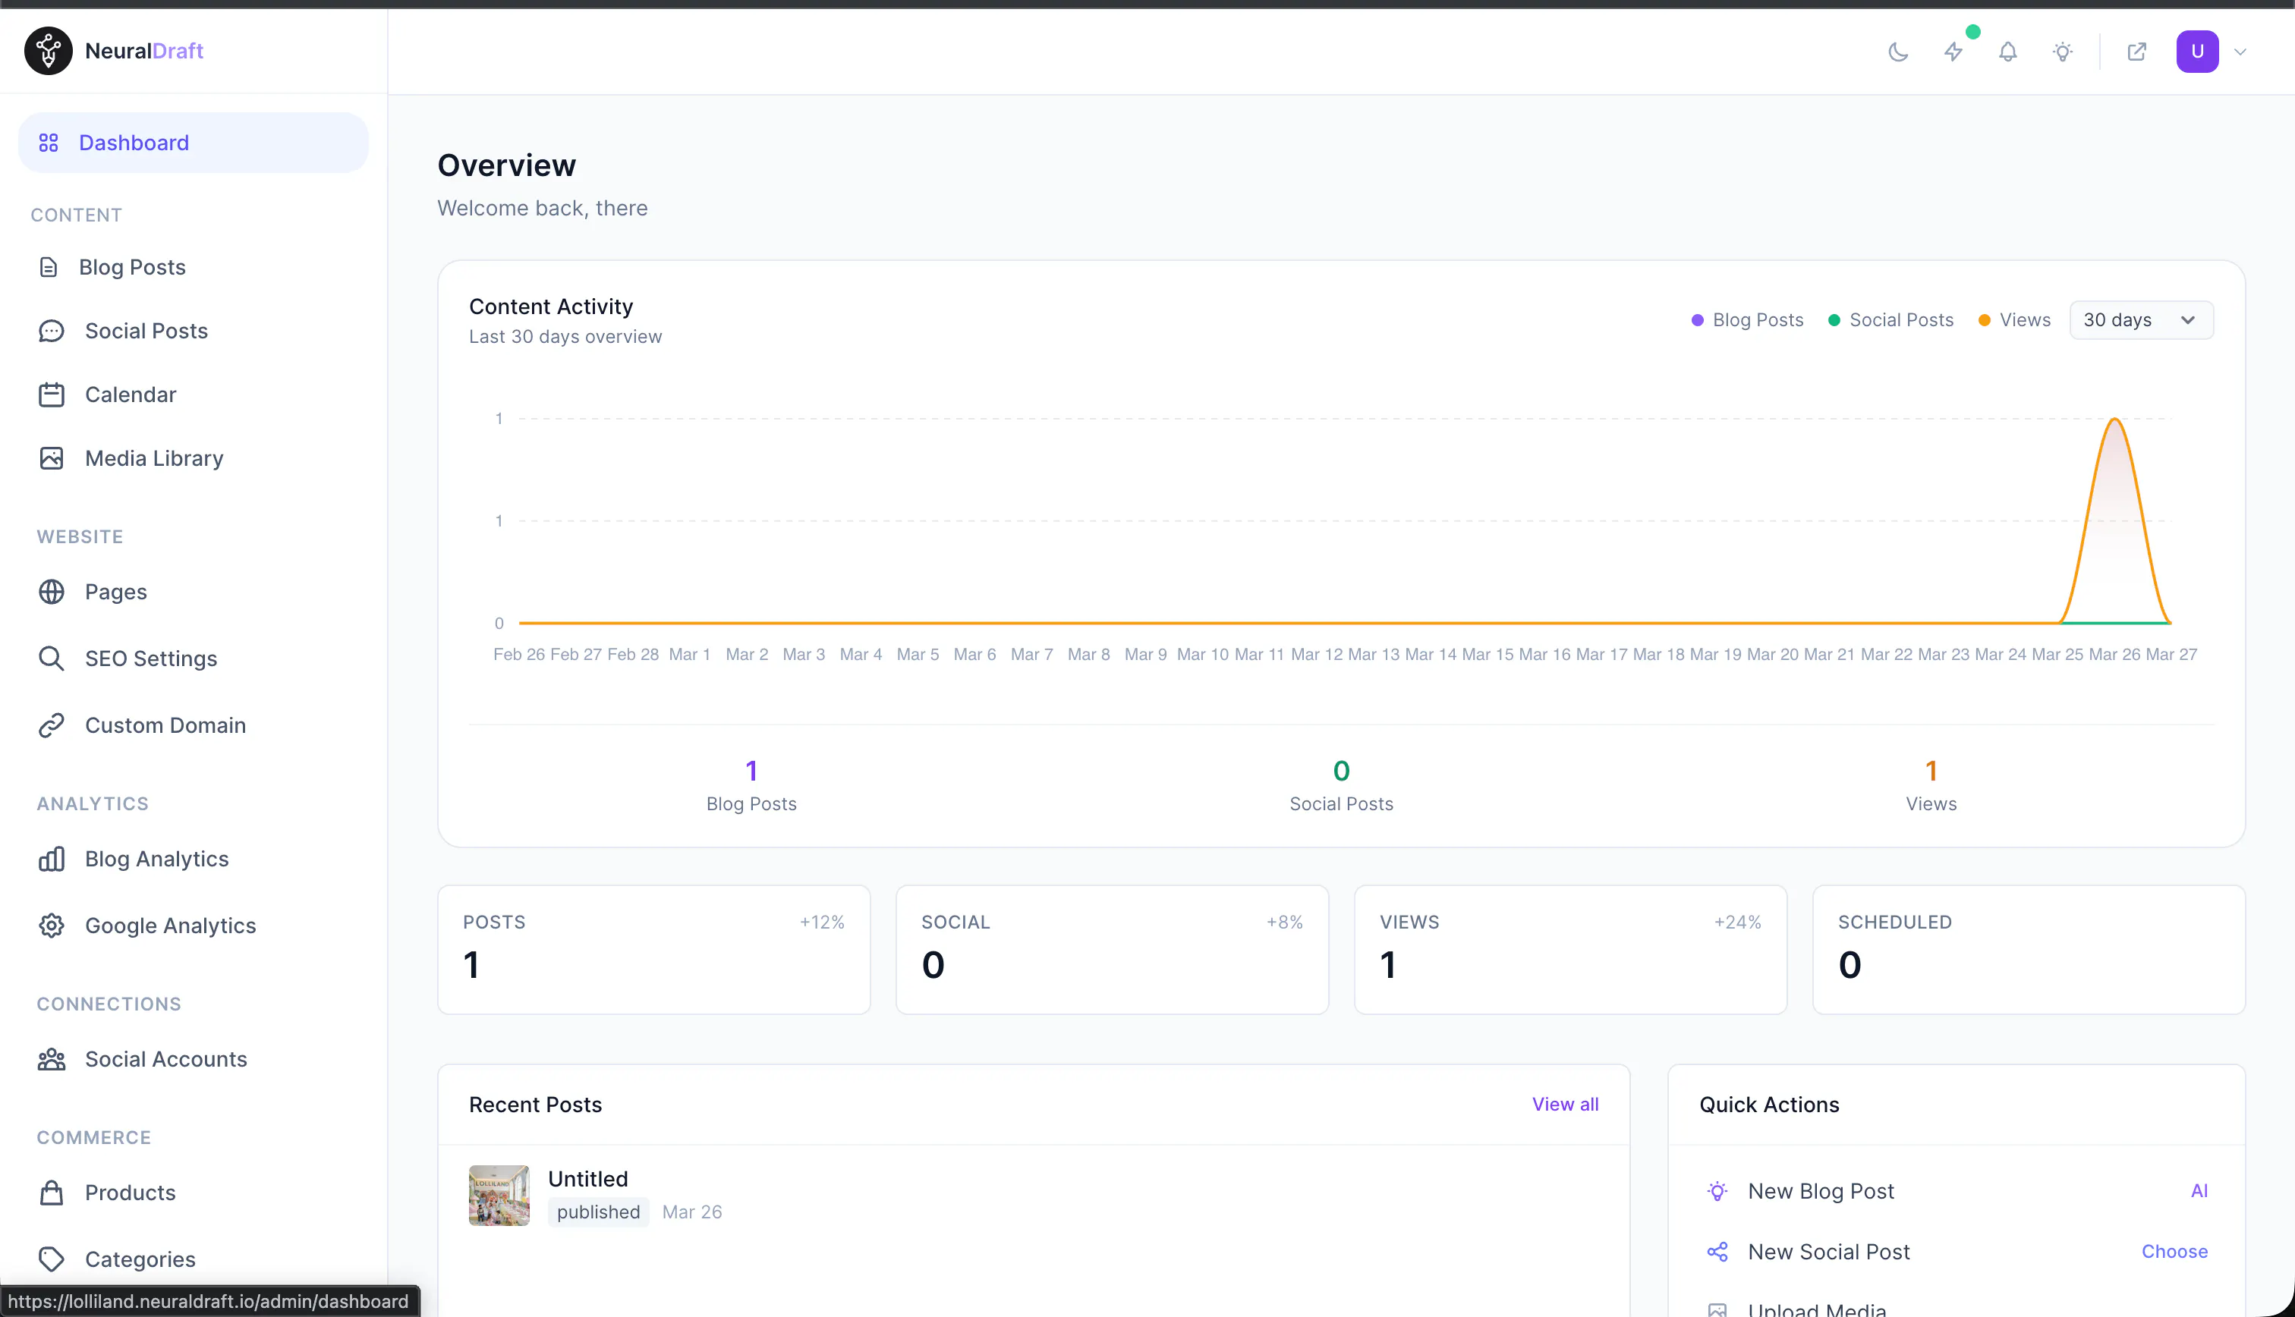Click the published status badge
Screen dimensions: 2295x1317
598,1212
